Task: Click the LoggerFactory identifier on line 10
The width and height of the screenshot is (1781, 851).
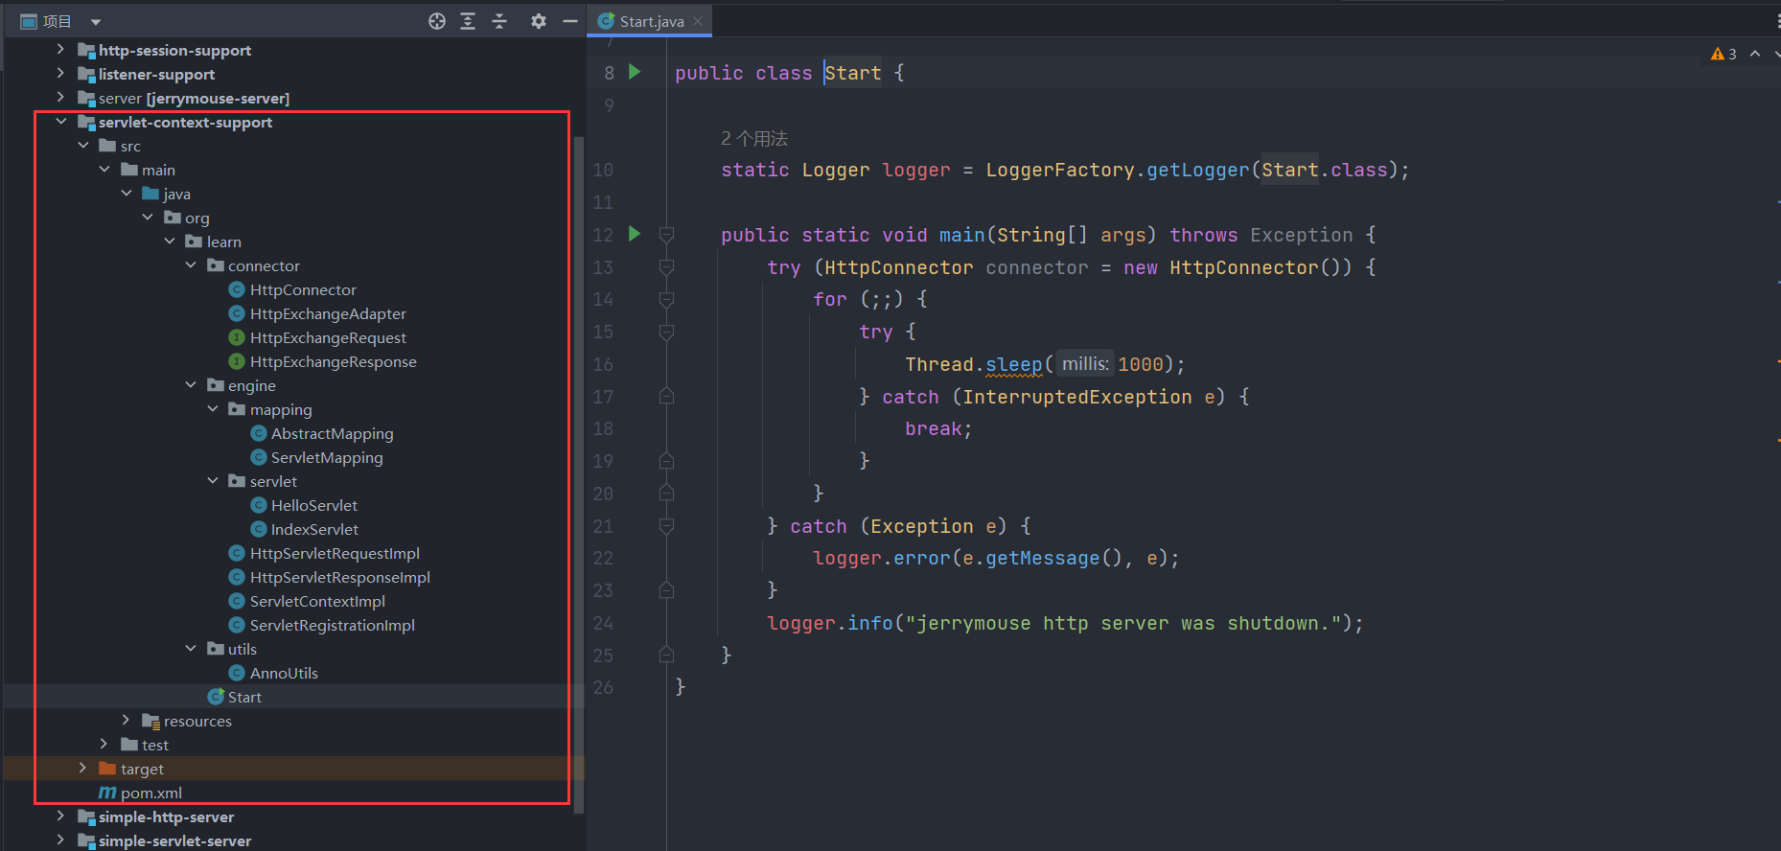Action: [x=1060, y=170]
